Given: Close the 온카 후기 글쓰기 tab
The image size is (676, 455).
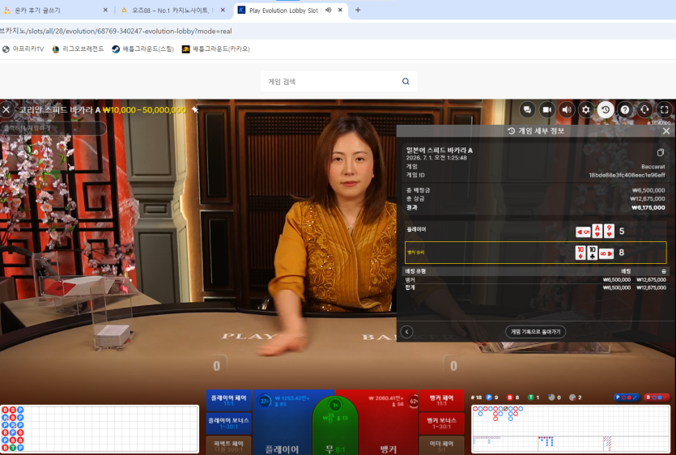Looking at the screenshot, I should point(105,10).
